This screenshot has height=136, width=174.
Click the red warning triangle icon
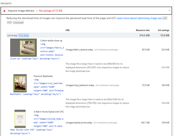5,11
